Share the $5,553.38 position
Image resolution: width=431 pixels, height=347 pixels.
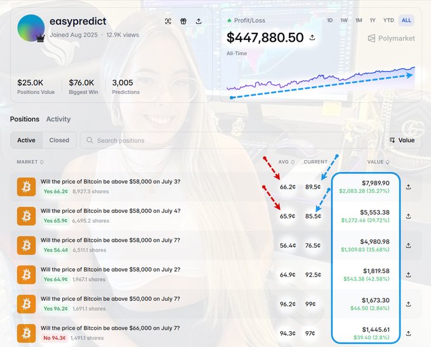[408, 216]
